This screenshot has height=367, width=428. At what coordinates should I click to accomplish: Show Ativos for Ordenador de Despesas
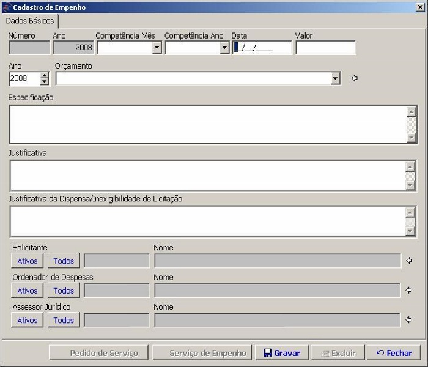pyautogui.click(x=28, y=291)
